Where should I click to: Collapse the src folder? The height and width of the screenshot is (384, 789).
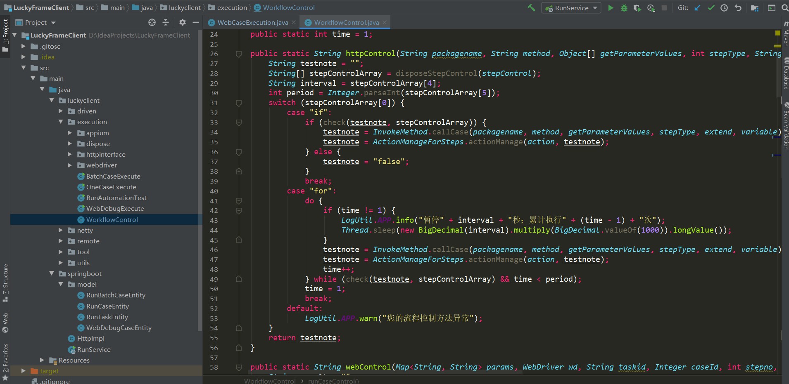point(24,68)
